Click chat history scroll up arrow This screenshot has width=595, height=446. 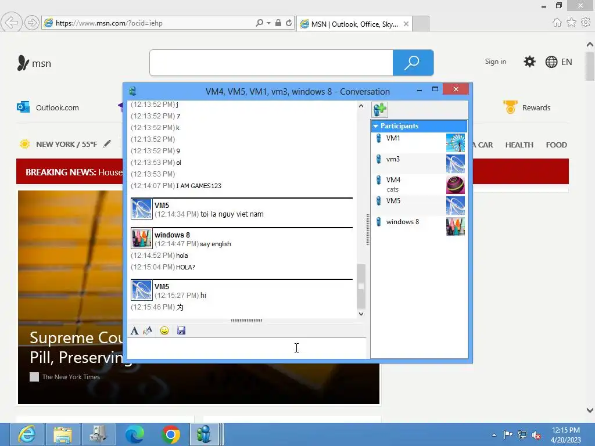361,106
